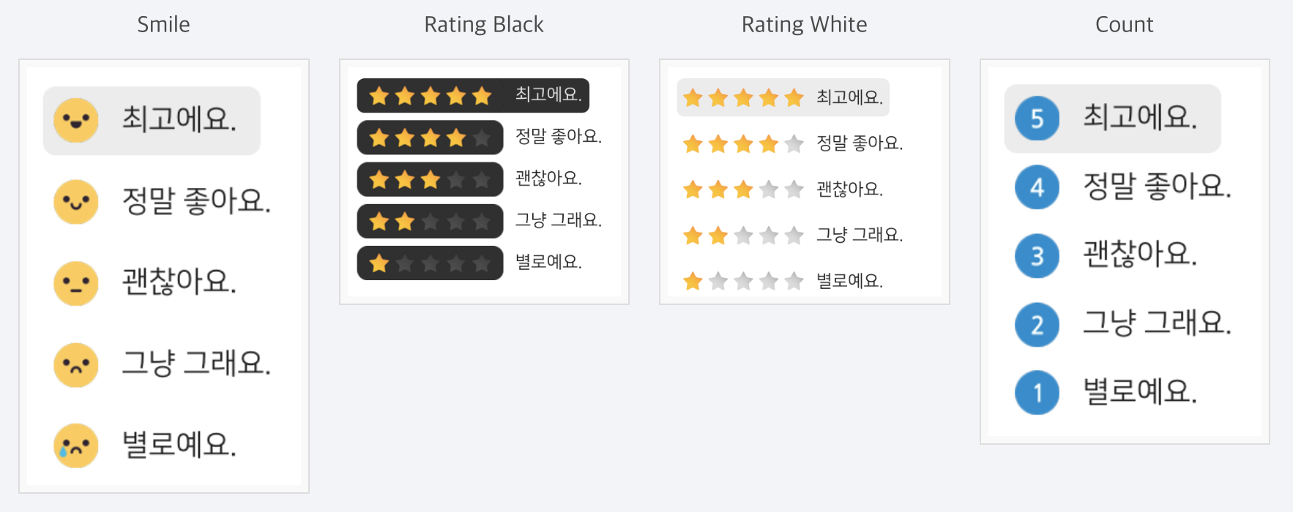Select the blue number 5 circle
Screen dimensions: 1293x512
1037,118
